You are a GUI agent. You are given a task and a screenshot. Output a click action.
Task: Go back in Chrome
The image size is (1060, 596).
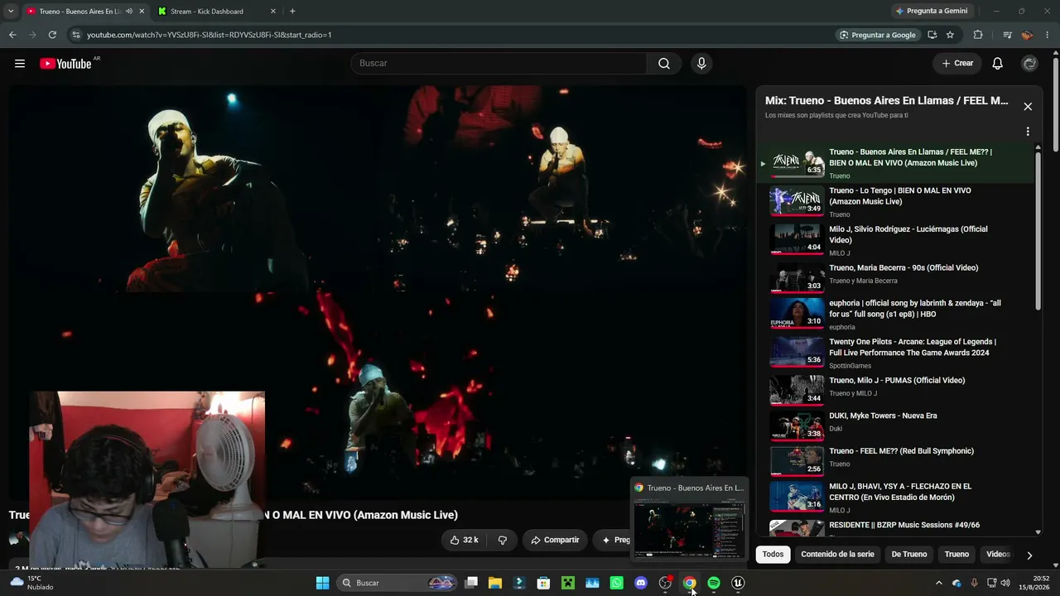pyautogui.click(x=12, y=35)
